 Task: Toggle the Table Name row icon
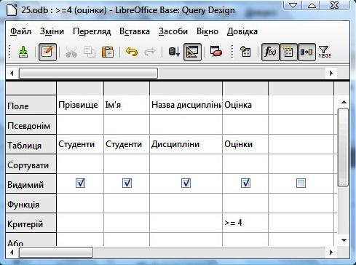(x=288, y=52)
